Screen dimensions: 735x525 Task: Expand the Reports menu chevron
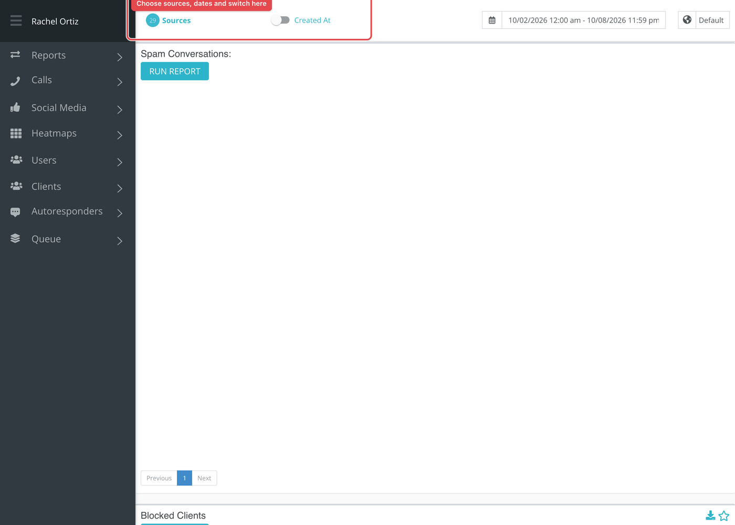[x=120, y=57]
